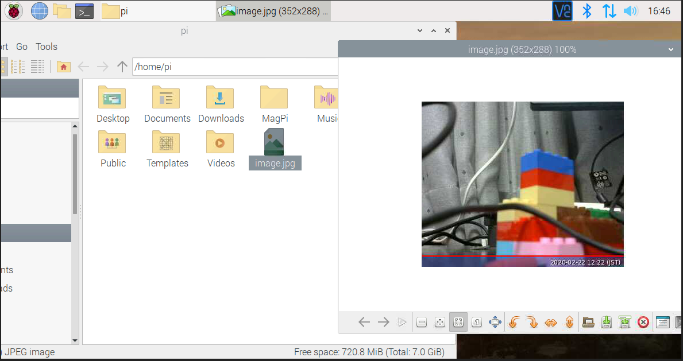The width and height of the screenshot is (683, 361).
Task: Click the zoom out button
Action: [422, 323]
